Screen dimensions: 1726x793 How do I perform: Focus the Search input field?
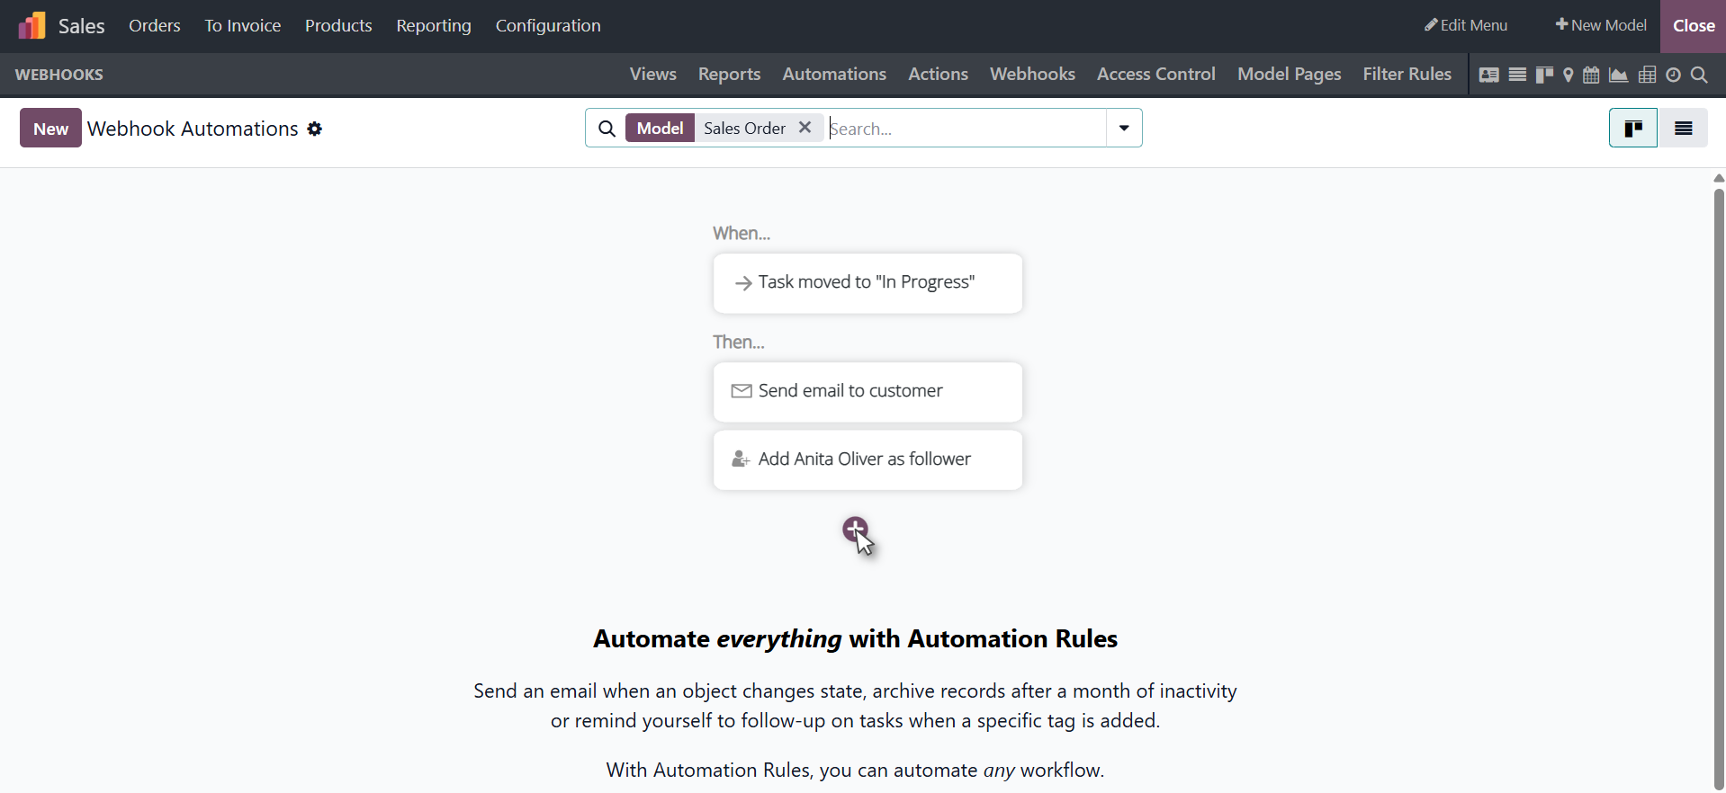[x=963, y=129]
